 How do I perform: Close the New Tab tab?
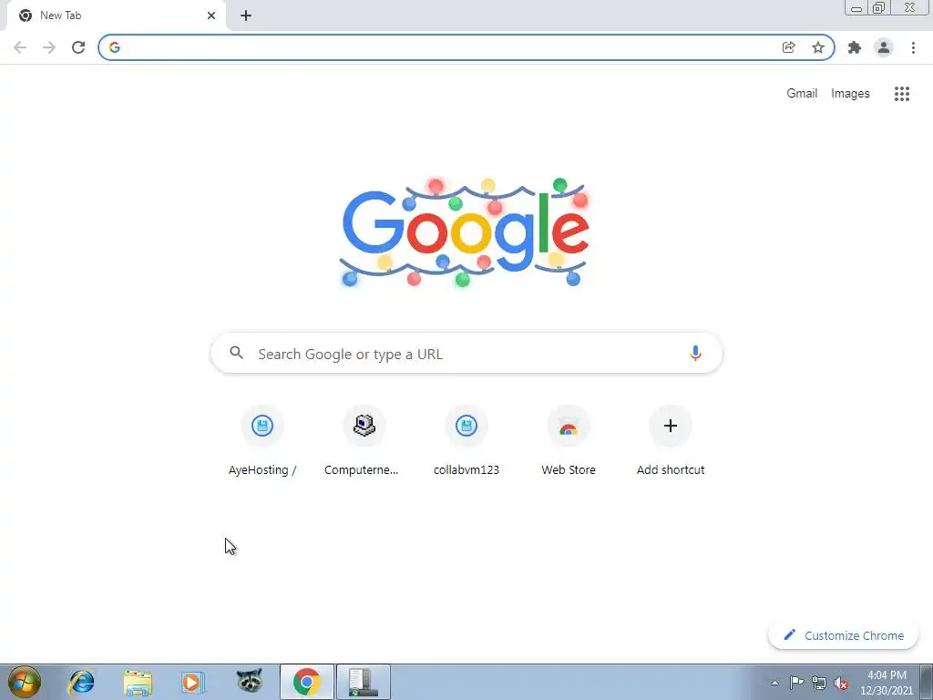(211, 16)
